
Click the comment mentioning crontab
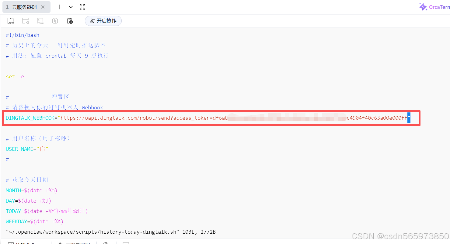point(57,56)
